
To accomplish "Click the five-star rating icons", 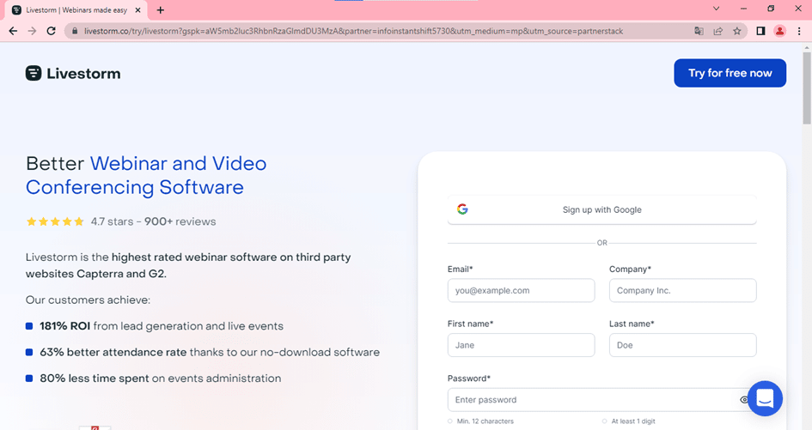I will [x=55, y=221].
